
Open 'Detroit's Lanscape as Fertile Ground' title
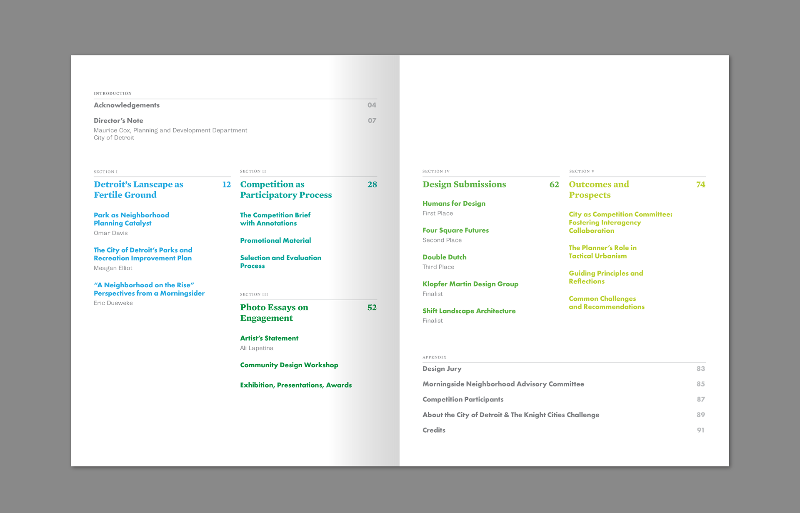coord(138,189)
